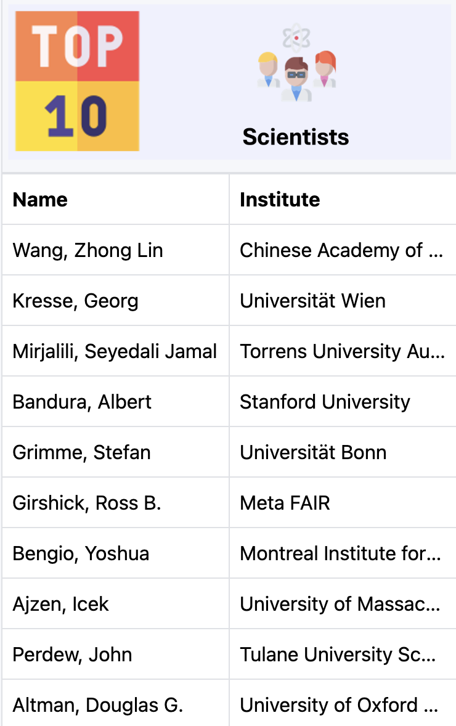Sort by the Name column header
Image resolution: width=456 pixels, height=726 pixels.
41,200
